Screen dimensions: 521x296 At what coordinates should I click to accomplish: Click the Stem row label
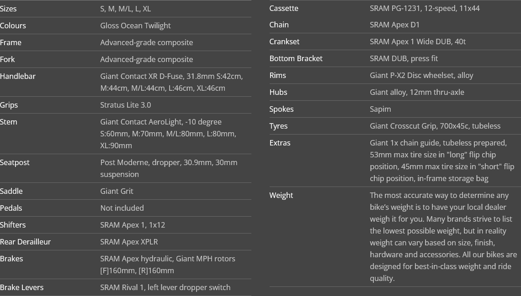9,122
